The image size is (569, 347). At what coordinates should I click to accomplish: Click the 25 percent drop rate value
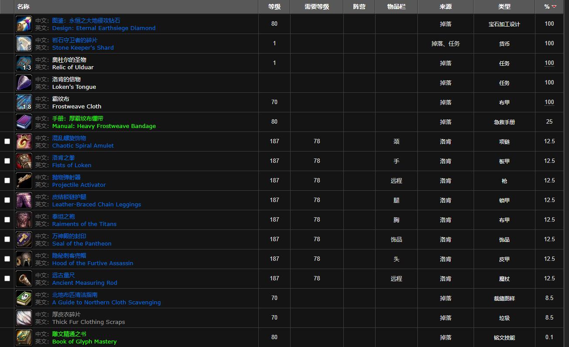(549, 121)
